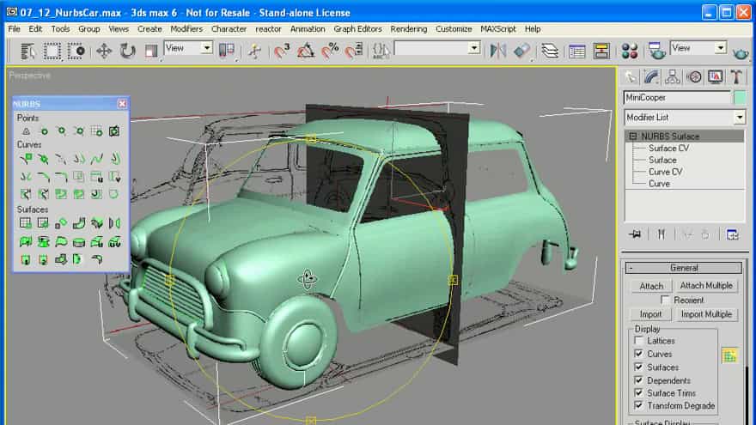
Task: Open the Schematic View
Action: point(601,51)
